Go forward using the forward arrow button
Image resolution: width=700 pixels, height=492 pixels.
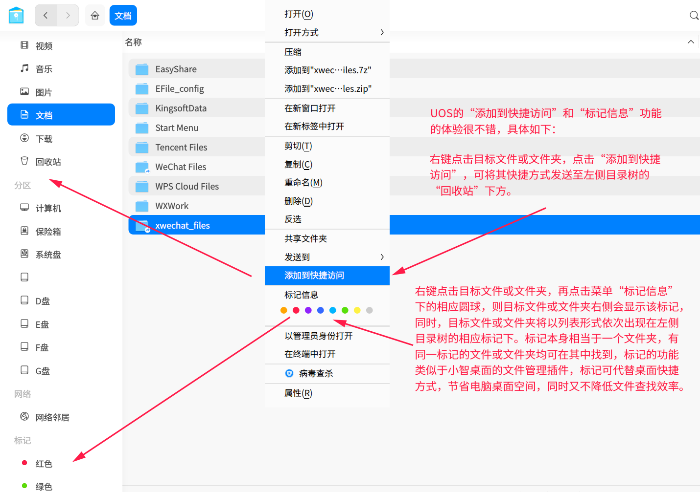click(x=68, y=16)
